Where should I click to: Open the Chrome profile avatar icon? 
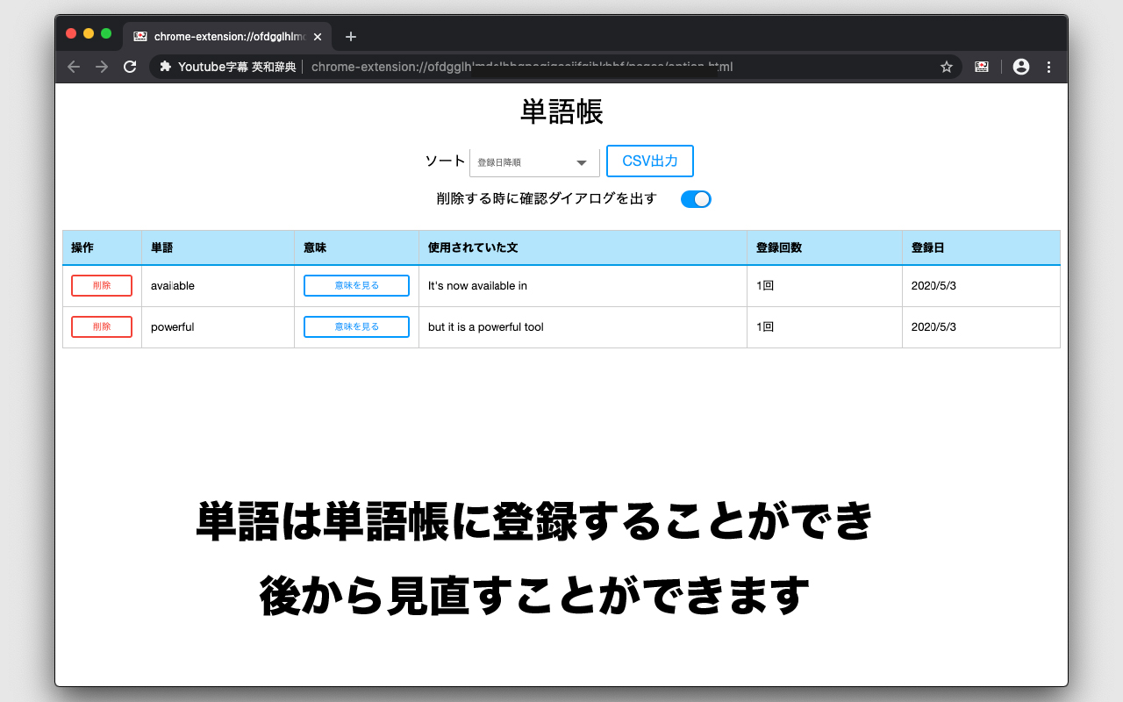click(x=1020, y=67)
